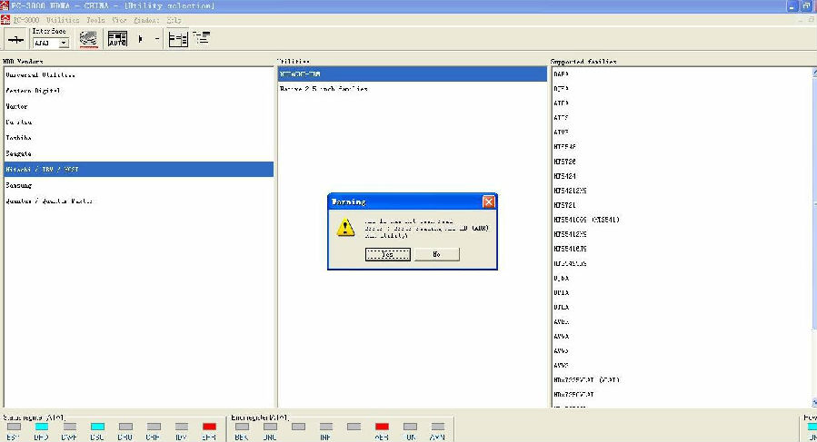Click the application icon in the title bar
This screenshot has height=442, width=817.
(x=5, y=5)
